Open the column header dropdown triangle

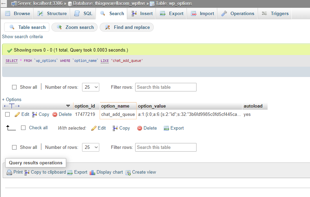[68, 106]
